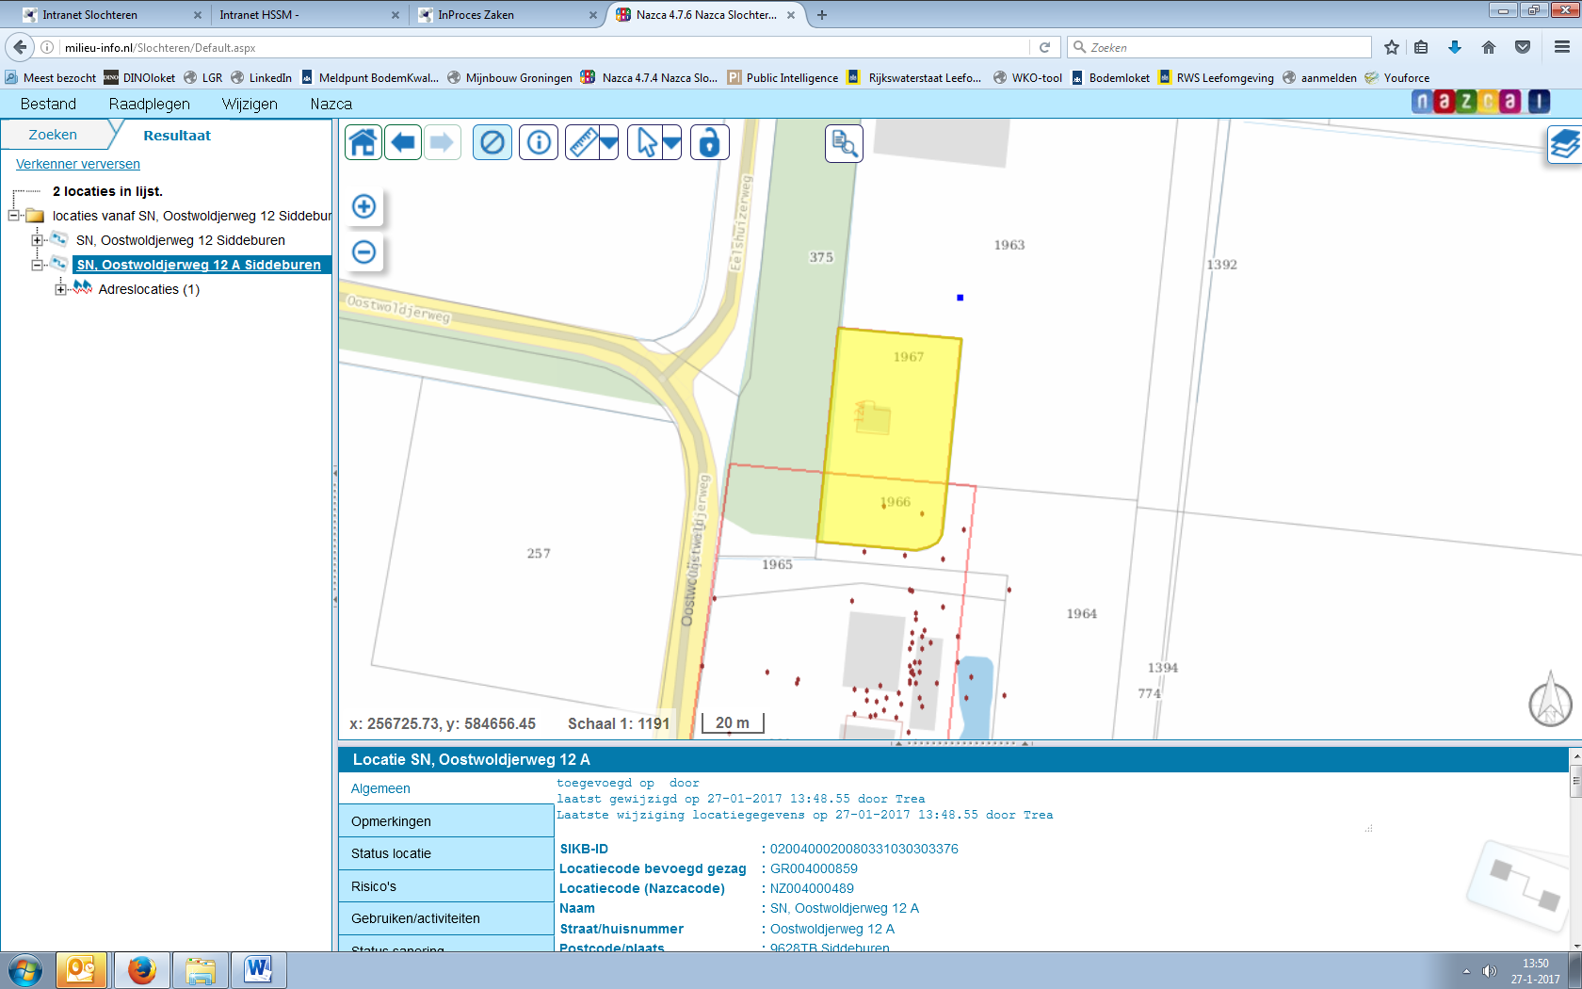Zoom out with the minus button
This screenshot has height=989, width=1582.
(364, 251)
